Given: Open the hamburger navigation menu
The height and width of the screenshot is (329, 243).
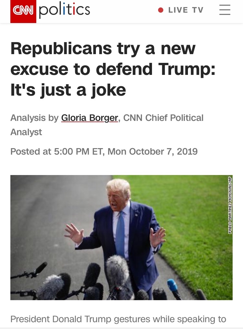Looking at the screenshot, I should pyautogui.click(x=225, y=10).
